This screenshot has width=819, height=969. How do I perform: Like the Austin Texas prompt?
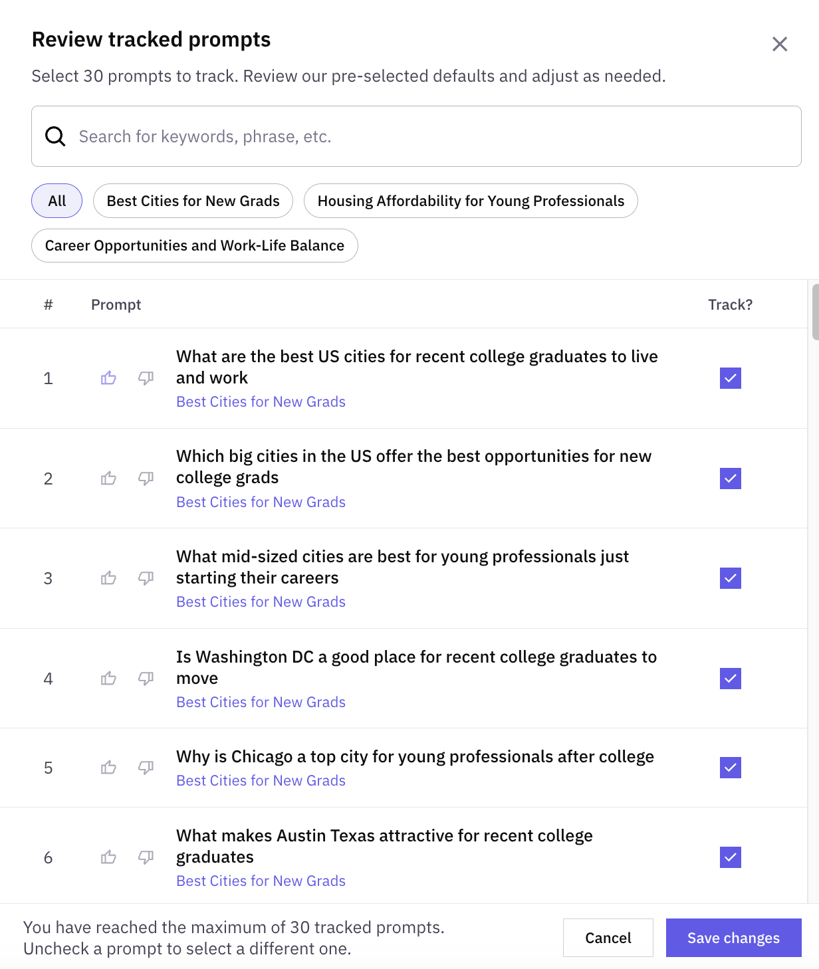(x=108, y=857)
